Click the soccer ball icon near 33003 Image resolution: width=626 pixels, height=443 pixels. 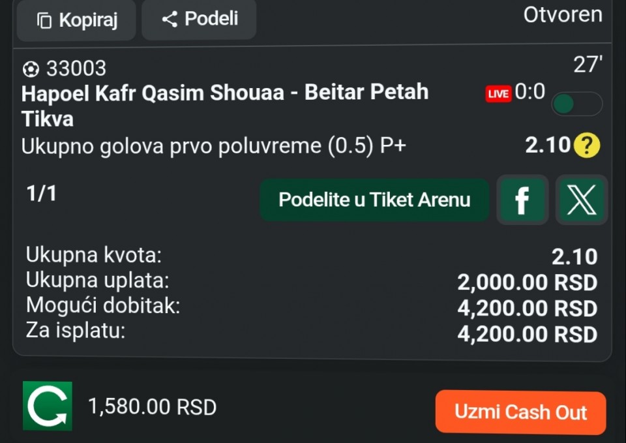click(x=31, y=69)
